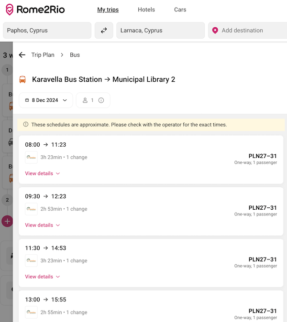
Task: Open the Hotels tab
Action: tap(146, 10)
